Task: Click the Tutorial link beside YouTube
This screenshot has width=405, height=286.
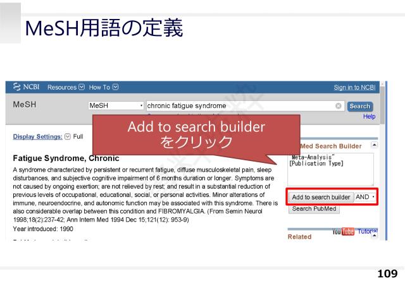Action: pos(366,232)
